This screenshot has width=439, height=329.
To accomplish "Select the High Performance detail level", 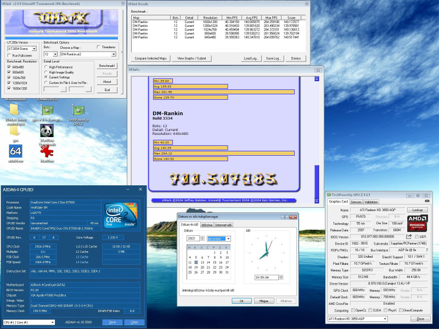I will pyautogui.click(x=46, y=67).
